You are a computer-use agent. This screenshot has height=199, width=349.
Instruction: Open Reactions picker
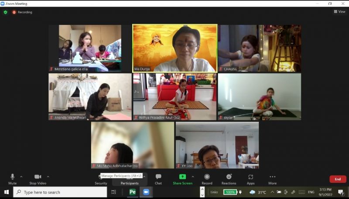point(229,179)
